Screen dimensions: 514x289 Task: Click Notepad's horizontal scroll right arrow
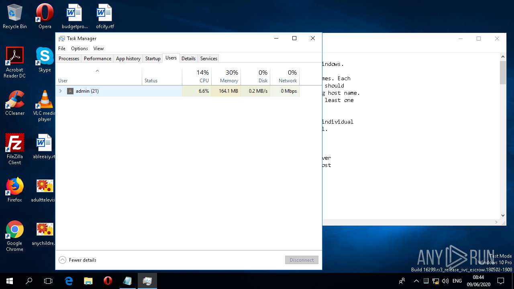click(x=496, y=222)
